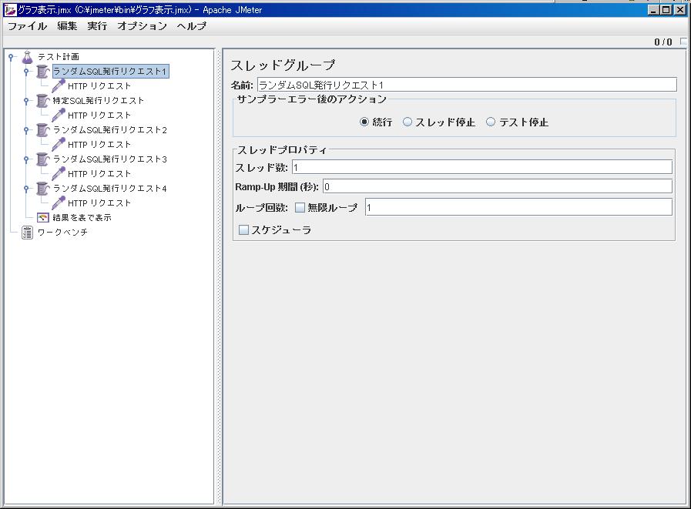Select the 特定SQL発行リクエスト tree label

[x=99, y=101]
